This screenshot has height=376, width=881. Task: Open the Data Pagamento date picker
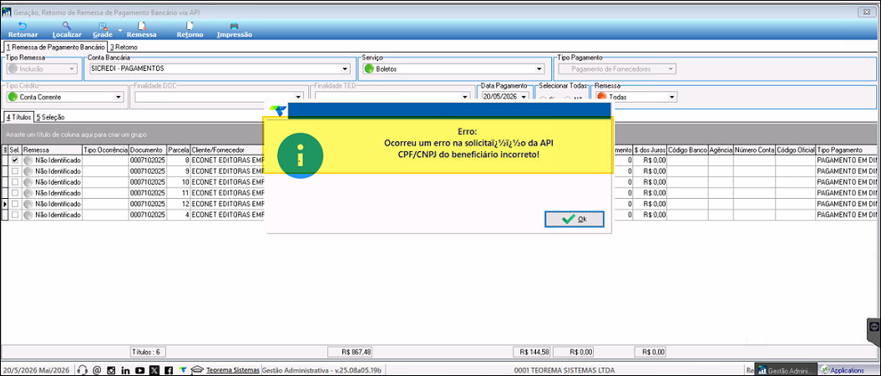coord(524,97)
